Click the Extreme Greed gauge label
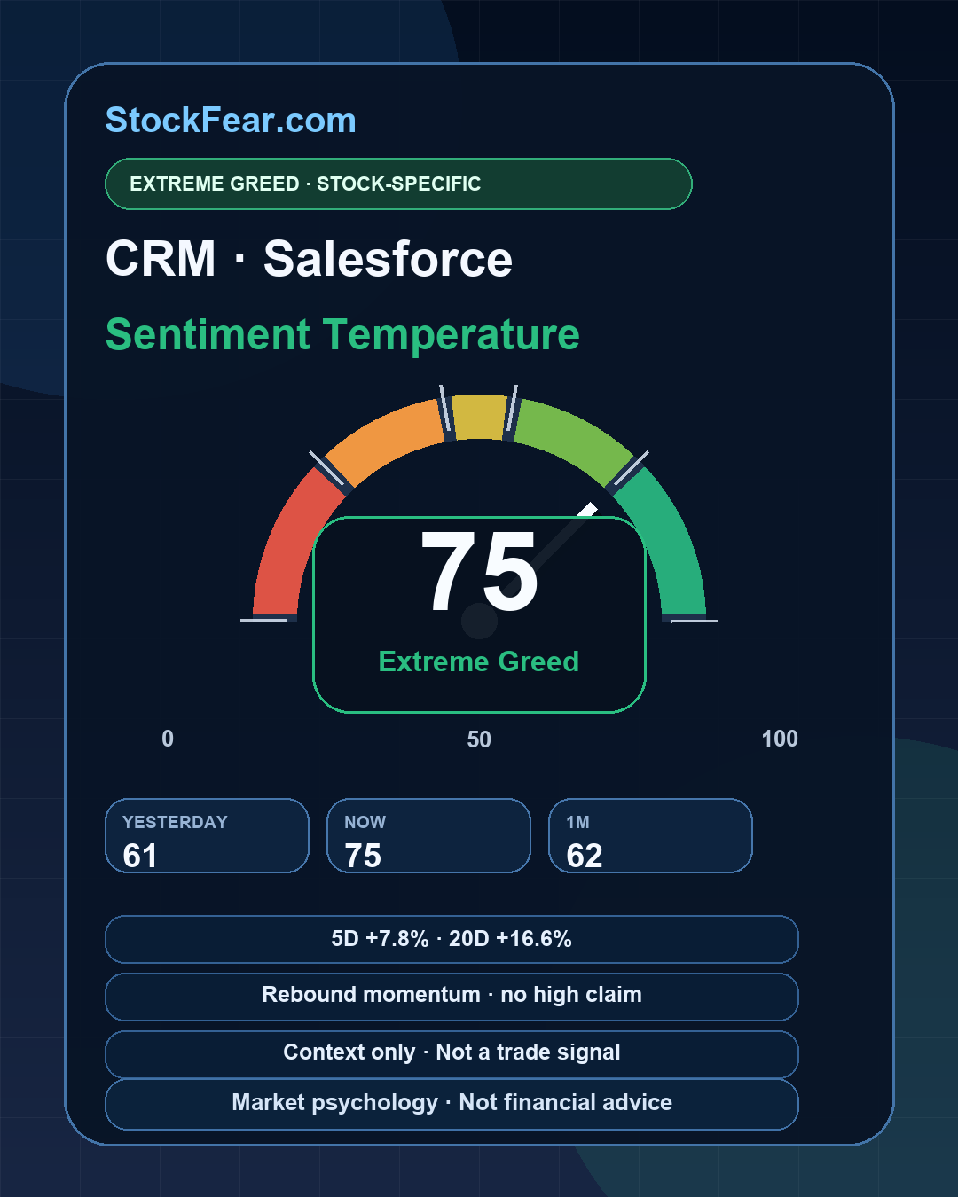Viewport: 958px width, 1197px height. click(x=479, y=661)
